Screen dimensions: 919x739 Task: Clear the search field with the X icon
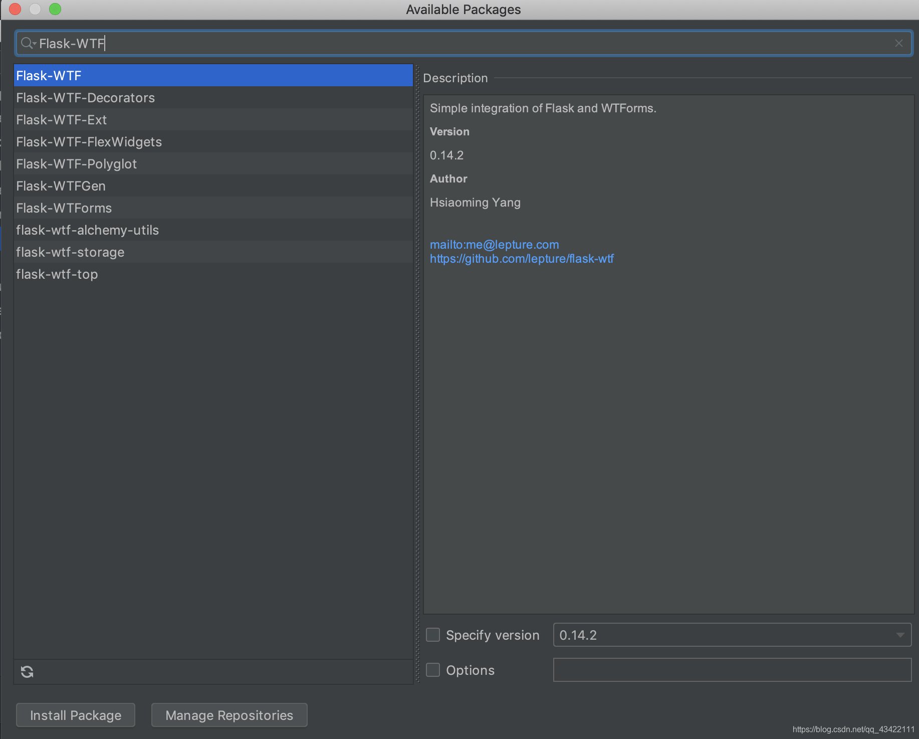point(899,43)
